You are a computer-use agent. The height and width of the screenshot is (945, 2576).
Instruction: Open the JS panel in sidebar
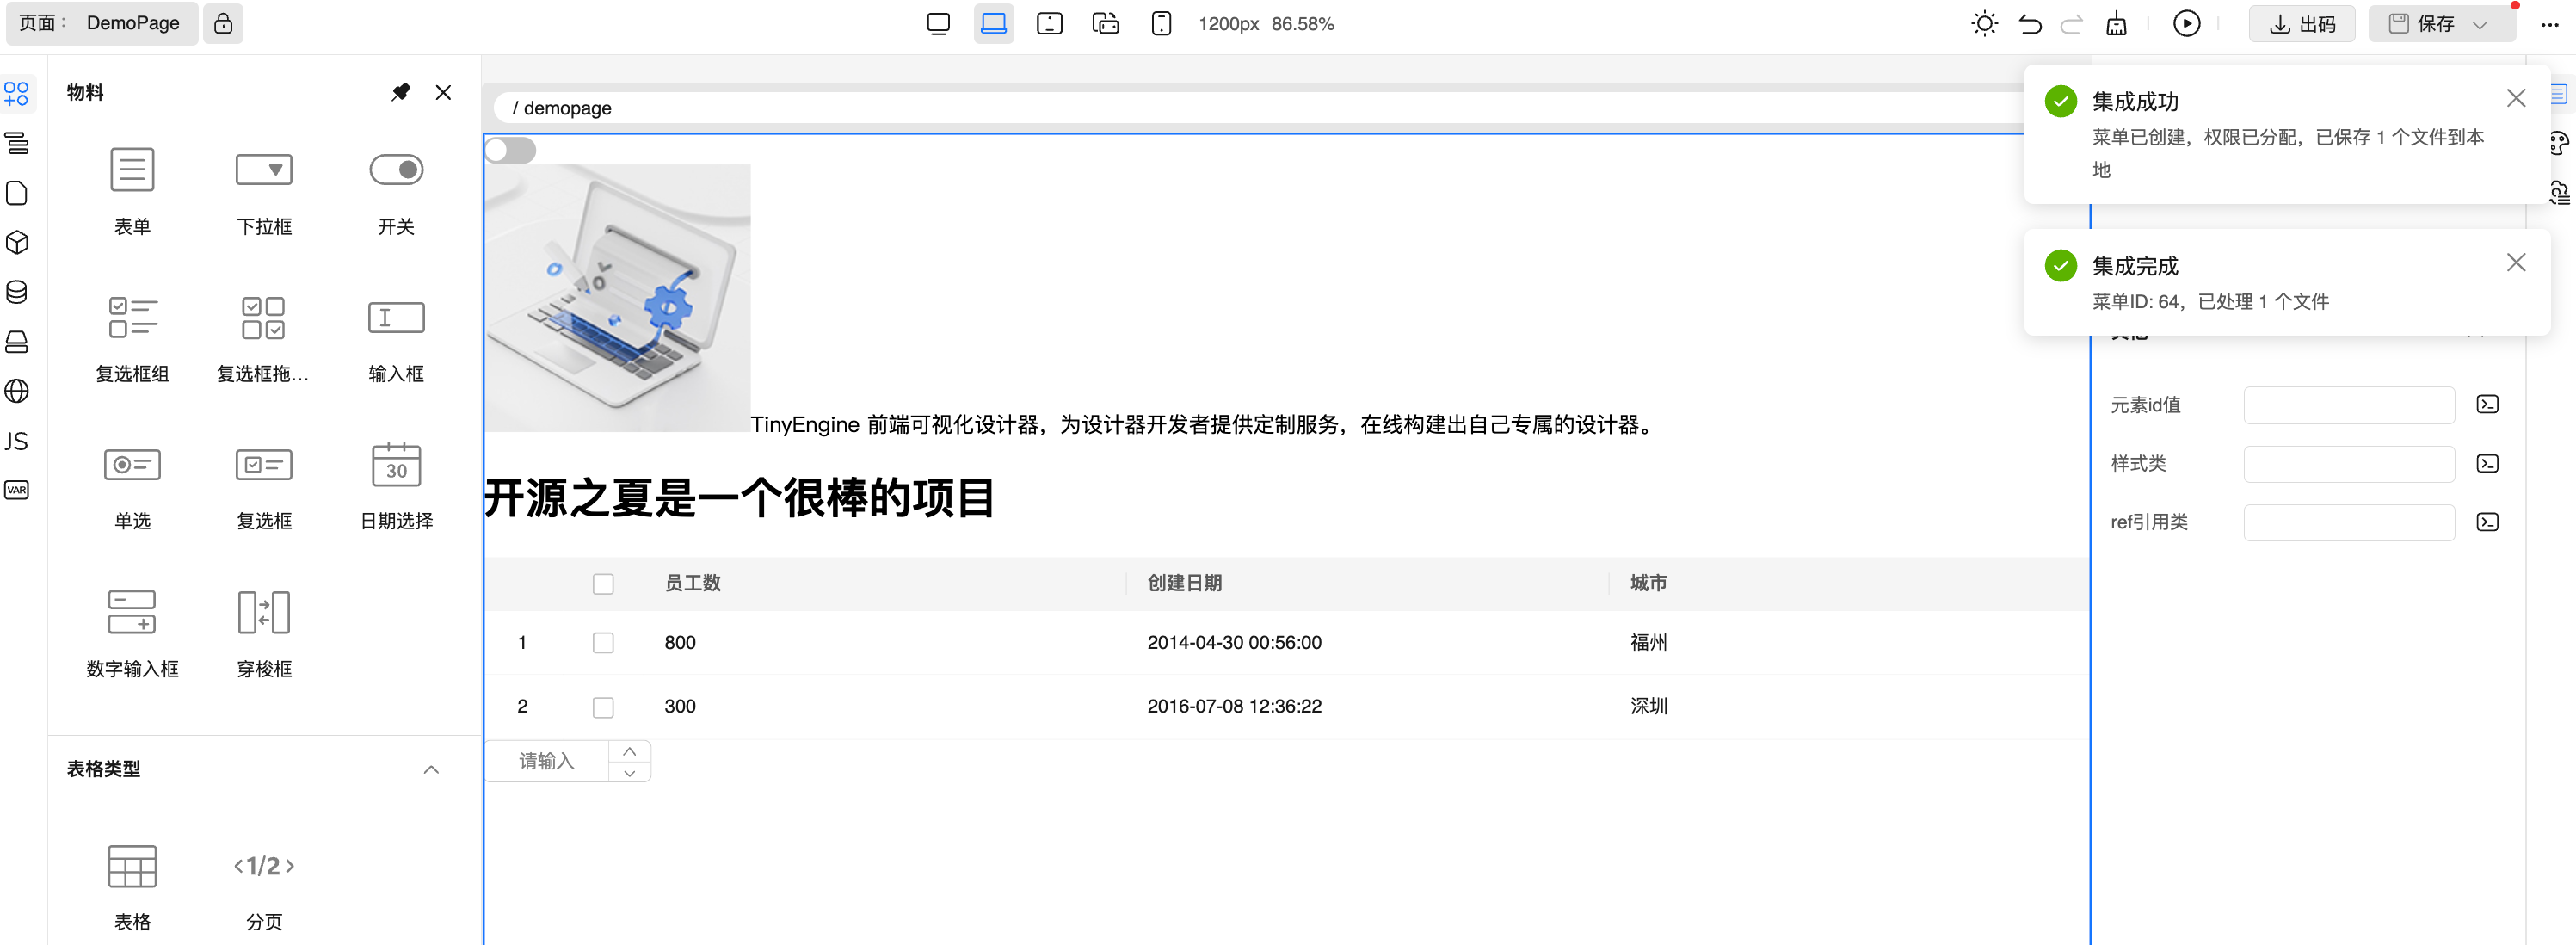(17, 441)
